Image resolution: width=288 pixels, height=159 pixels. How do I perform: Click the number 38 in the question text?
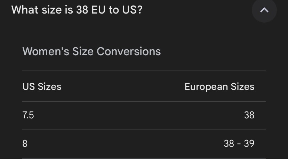click(82, 10)
